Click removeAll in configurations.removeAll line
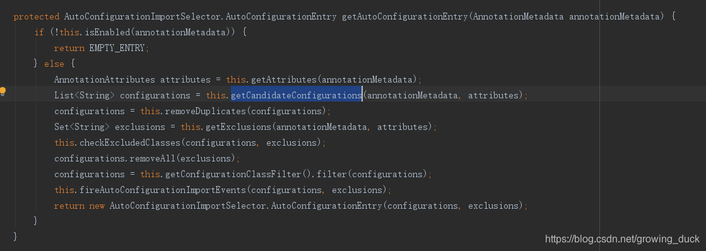The width and height of the screenshot is (706, 251). (152, 158)
